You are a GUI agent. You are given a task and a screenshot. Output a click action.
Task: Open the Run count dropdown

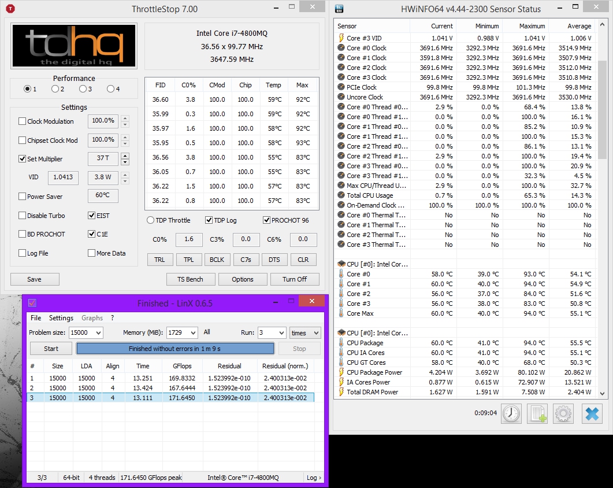pyautogui.click(x=281, y=332)
